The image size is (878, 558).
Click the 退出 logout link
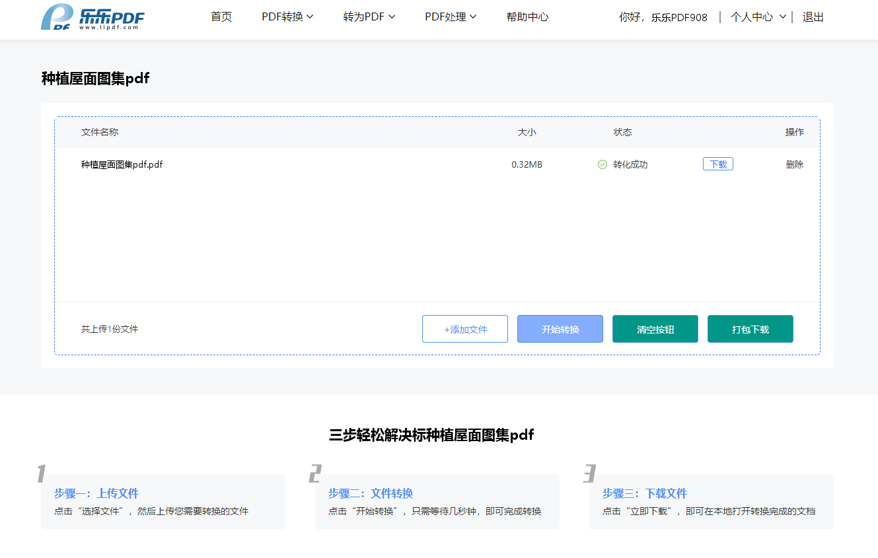point(813,17)
